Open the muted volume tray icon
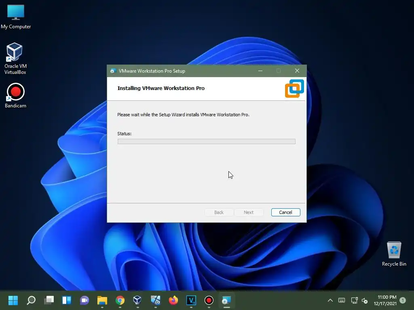The image size is (414, 310). tap(365, 300)
